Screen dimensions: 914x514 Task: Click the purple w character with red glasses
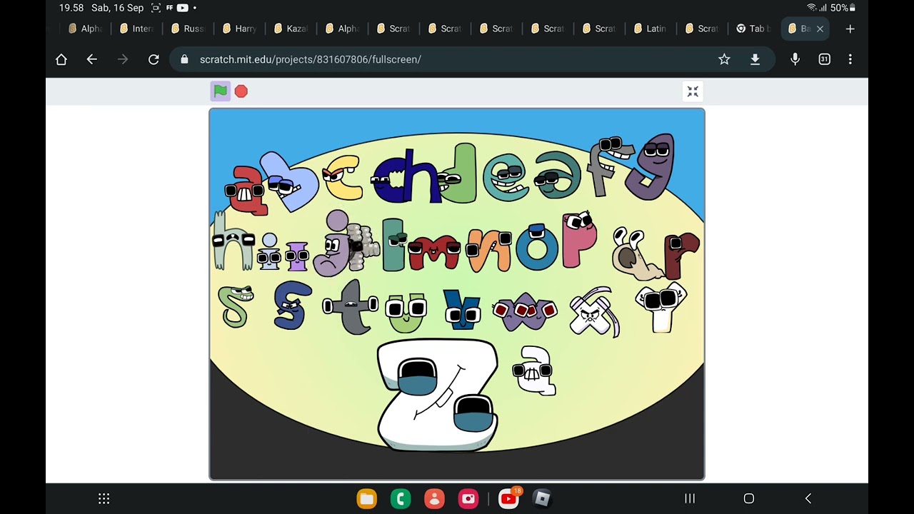525,311
